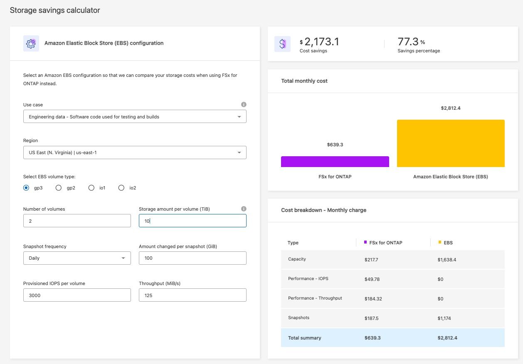Choose the io1 volume type
The width and height of the screenshot is (523, 364).
(91, 188)
